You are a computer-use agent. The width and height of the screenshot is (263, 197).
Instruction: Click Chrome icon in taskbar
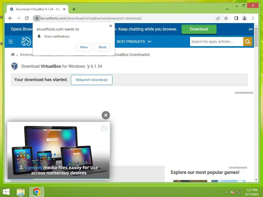[x=36, y=192]
